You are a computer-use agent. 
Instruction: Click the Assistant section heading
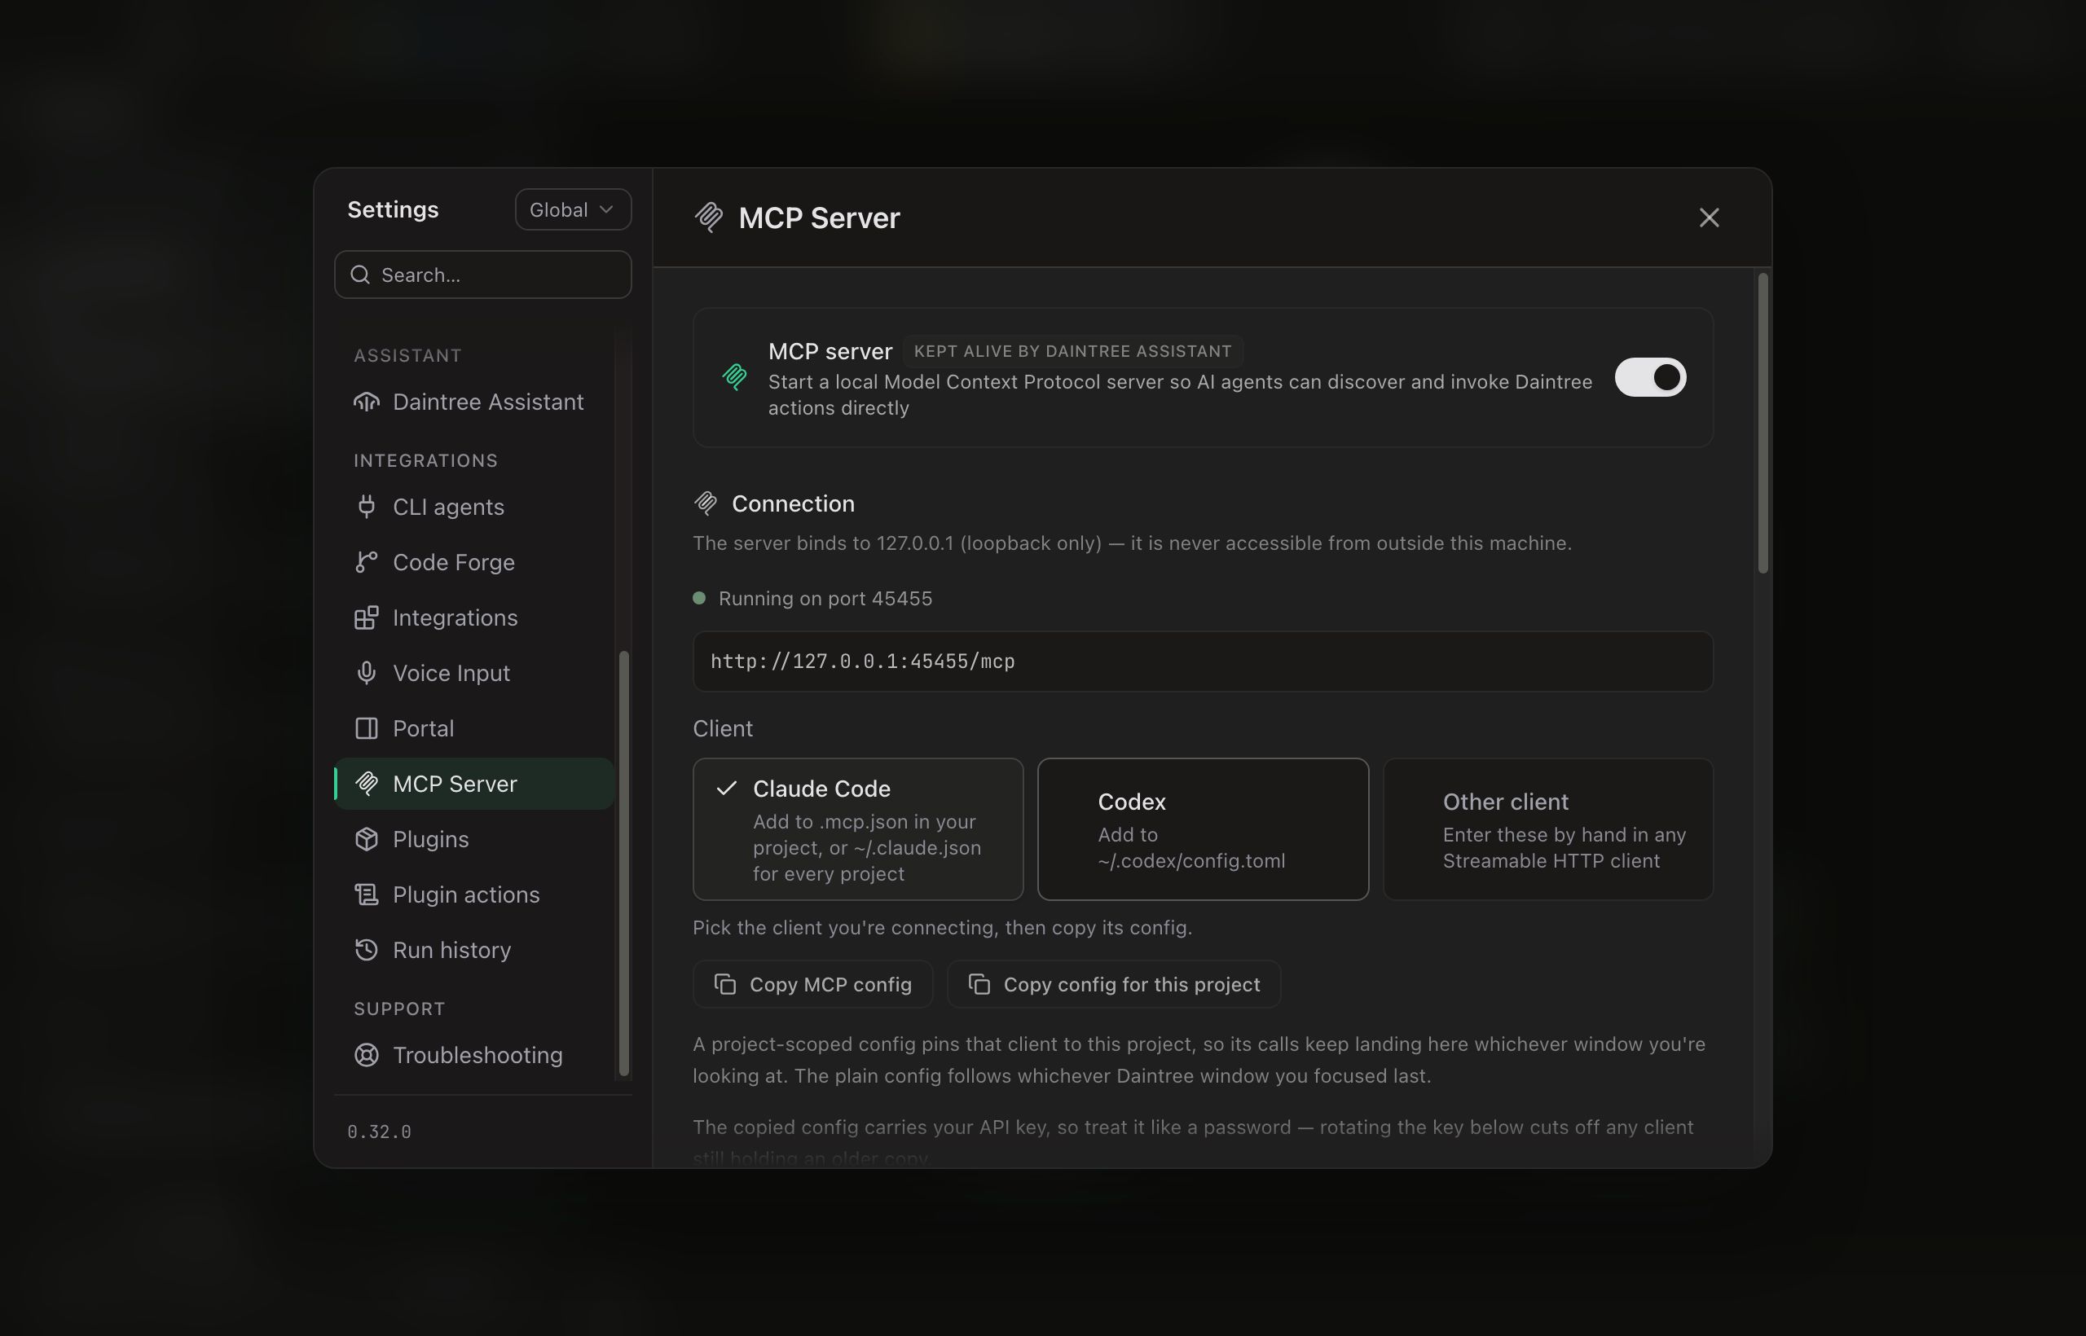[407, 356]
